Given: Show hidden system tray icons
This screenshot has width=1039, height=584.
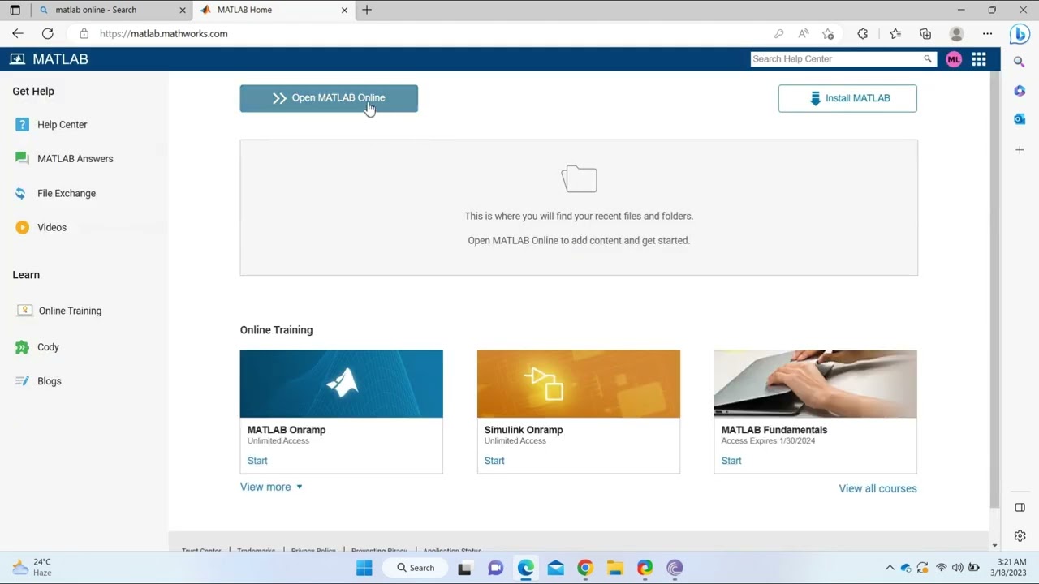Looking at the screenshot, I should [890, 568].
